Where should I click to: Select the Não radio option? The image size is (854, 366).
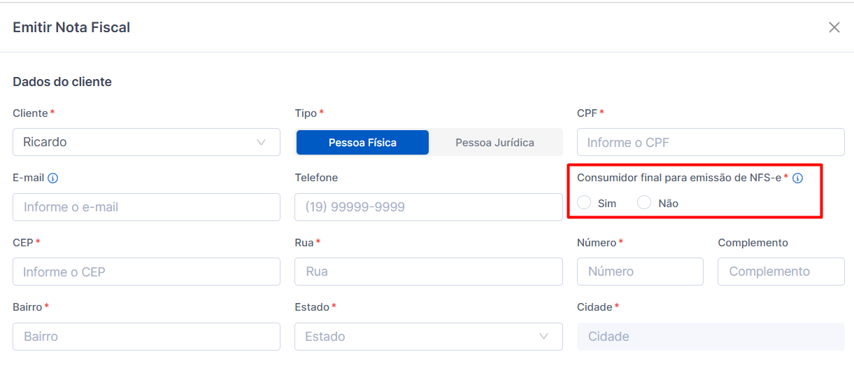[x=644, y=203]
